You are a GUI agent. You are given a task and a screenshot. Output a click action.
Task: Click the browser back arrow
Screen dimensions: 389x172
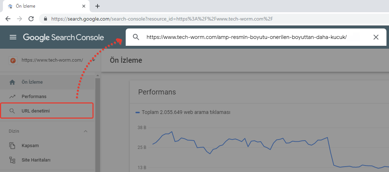(8, 18)
